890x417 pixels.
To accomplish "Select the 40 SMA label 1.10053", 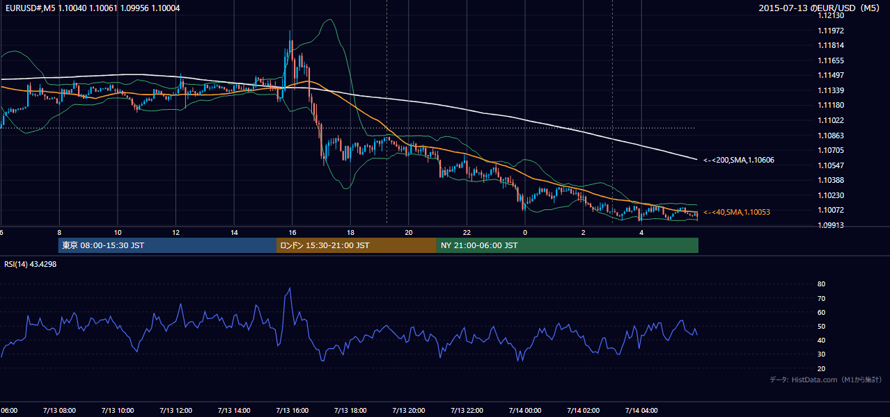I will coord(737,212).
